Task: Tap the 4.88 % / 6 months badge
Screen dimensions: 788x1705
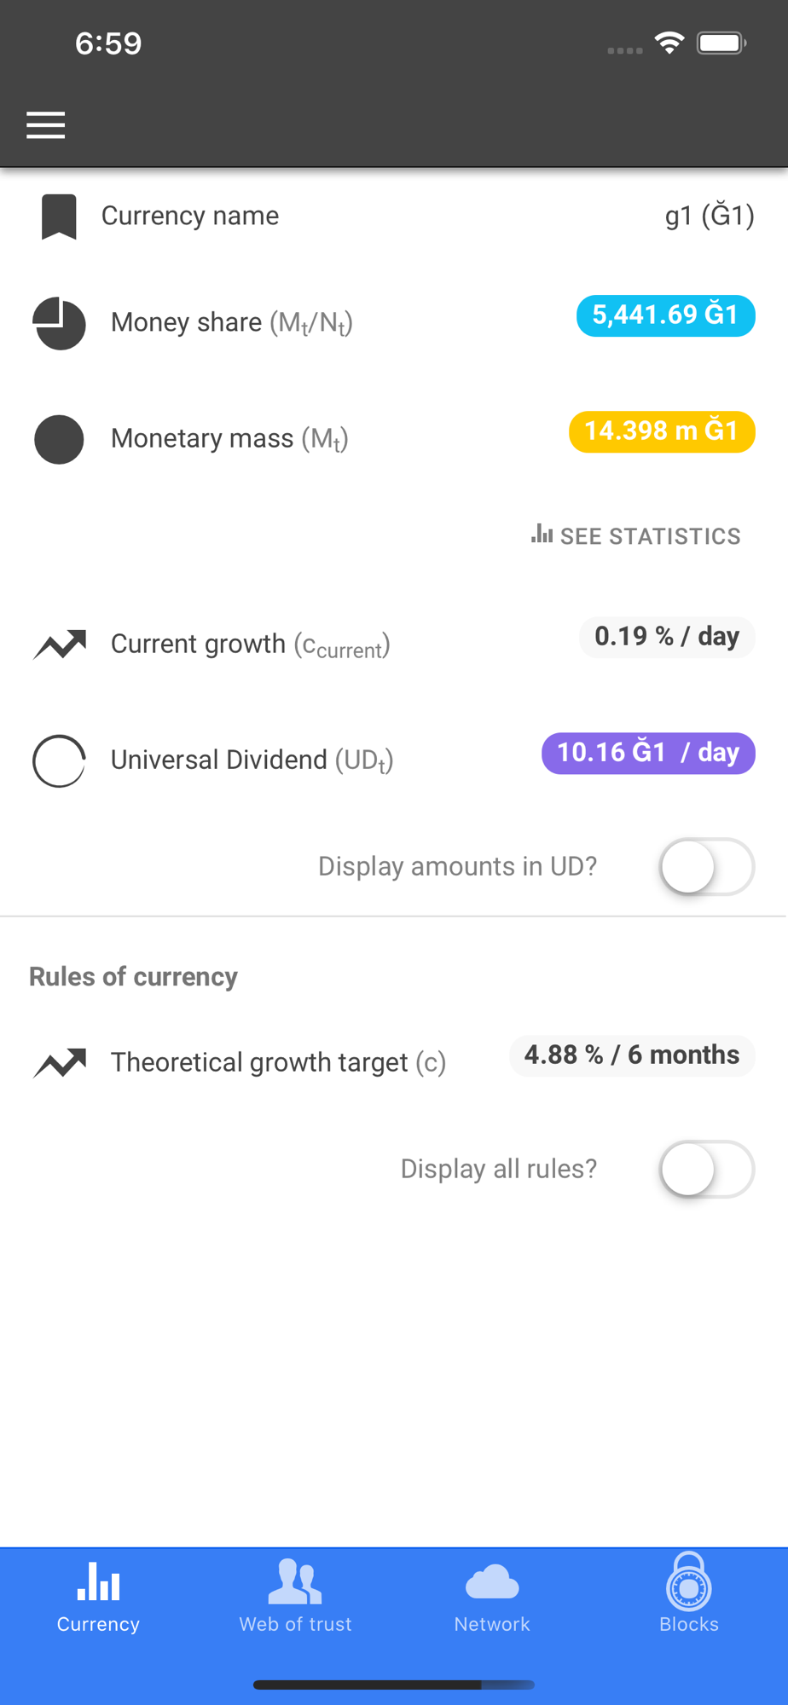Action: [x=632, y=1055]
